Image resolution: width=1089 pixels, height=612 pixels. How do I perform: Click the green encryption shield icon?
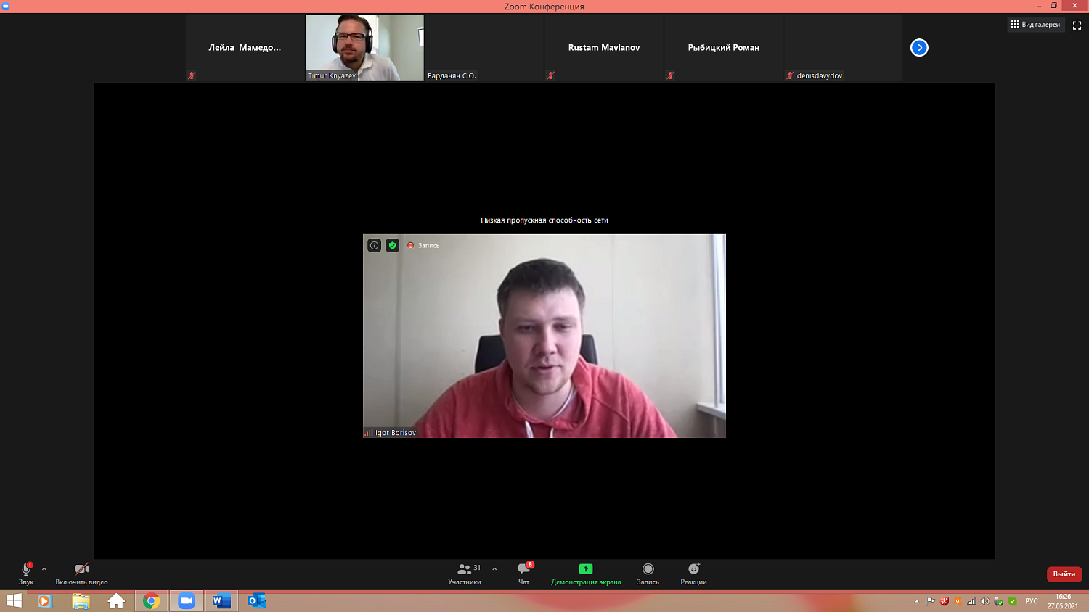tap(393, 245)
